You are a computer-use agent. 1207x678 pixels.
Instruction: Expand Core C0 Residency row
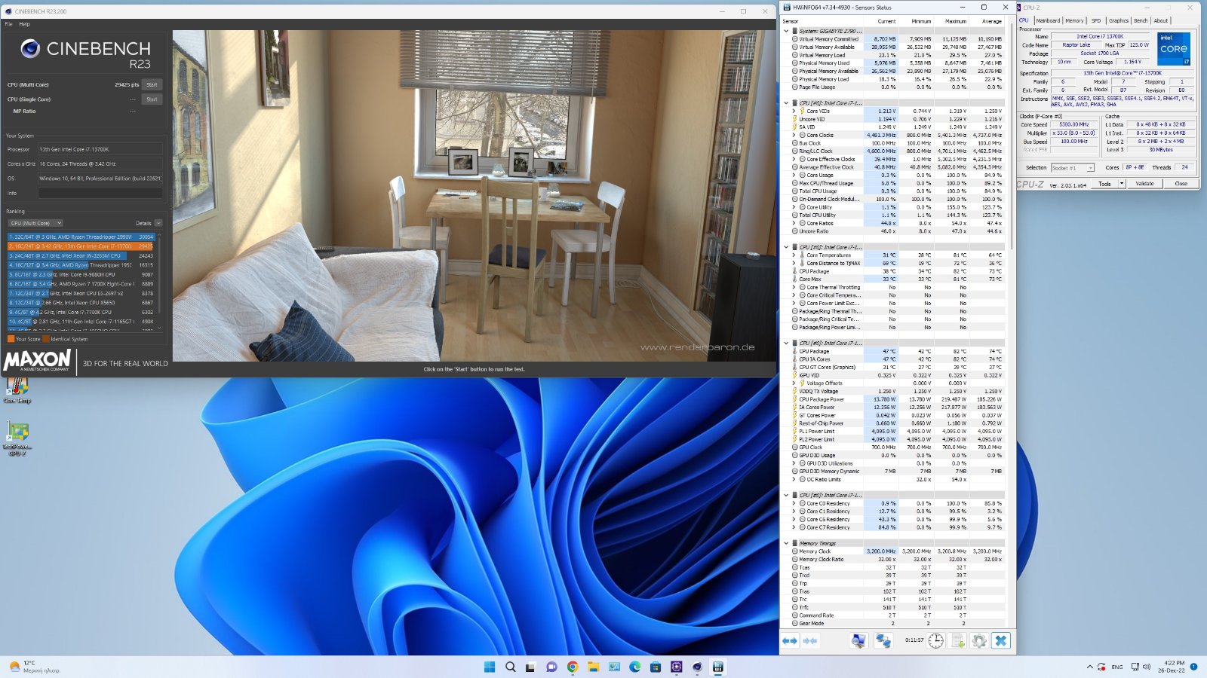(x=794, y=503)
